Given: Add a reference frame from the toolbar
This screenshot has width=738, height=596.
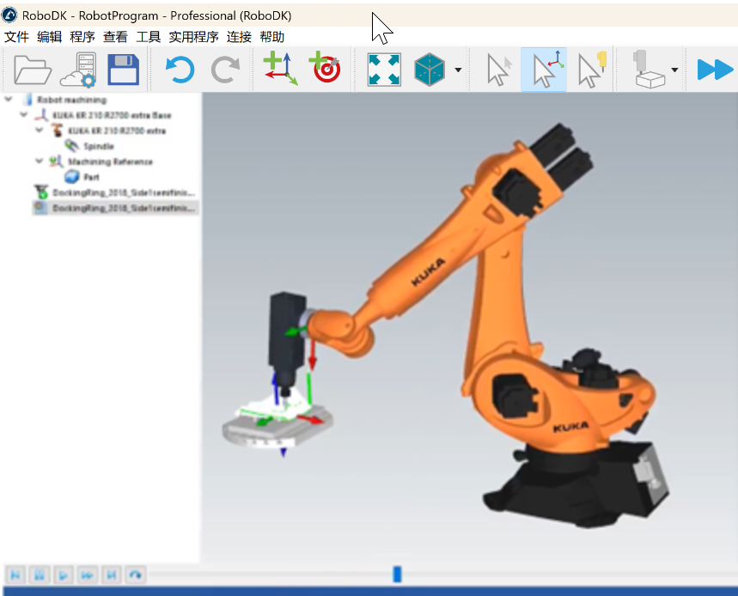Looking at the screenshot, I should click(x=280, y=70).
